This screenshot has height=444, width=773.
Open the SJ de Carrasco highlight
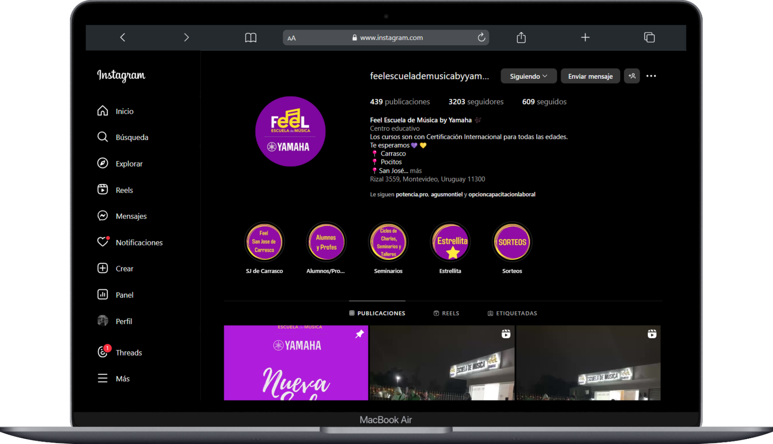(x=264, y=242)
